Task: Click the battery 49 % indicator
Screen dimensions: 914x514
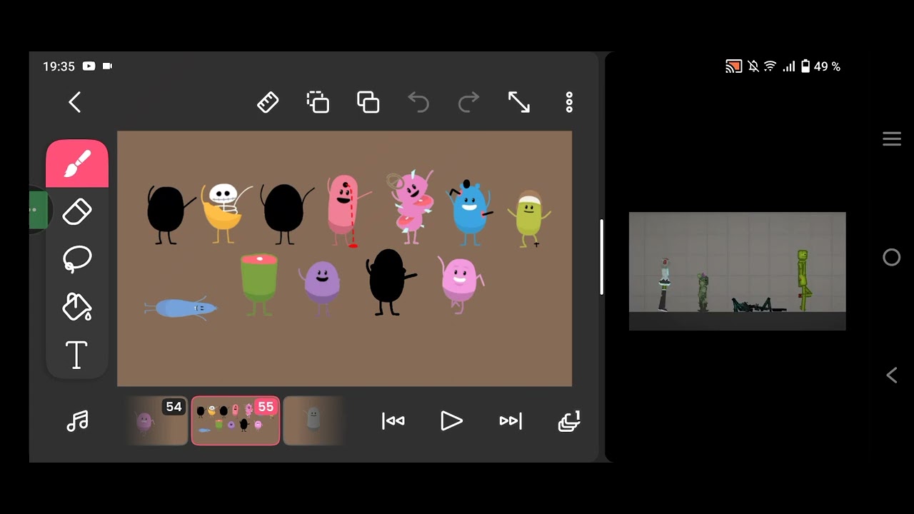Action: [820, 66]
